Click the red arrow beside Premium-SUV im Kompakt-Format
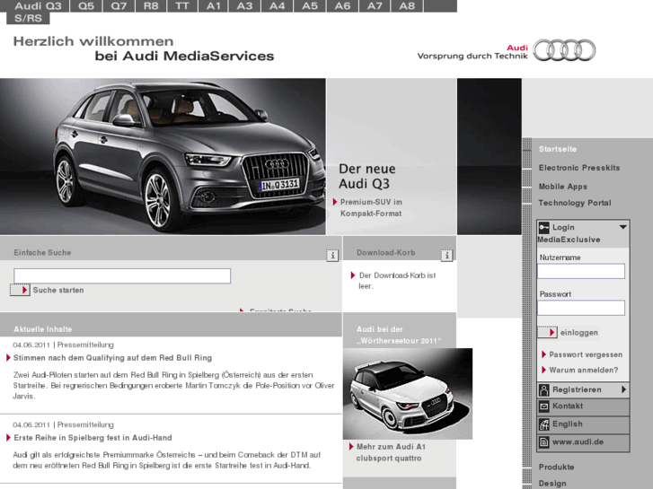The width and height of the screenshot is (653, 489). (x=335, y=202)
